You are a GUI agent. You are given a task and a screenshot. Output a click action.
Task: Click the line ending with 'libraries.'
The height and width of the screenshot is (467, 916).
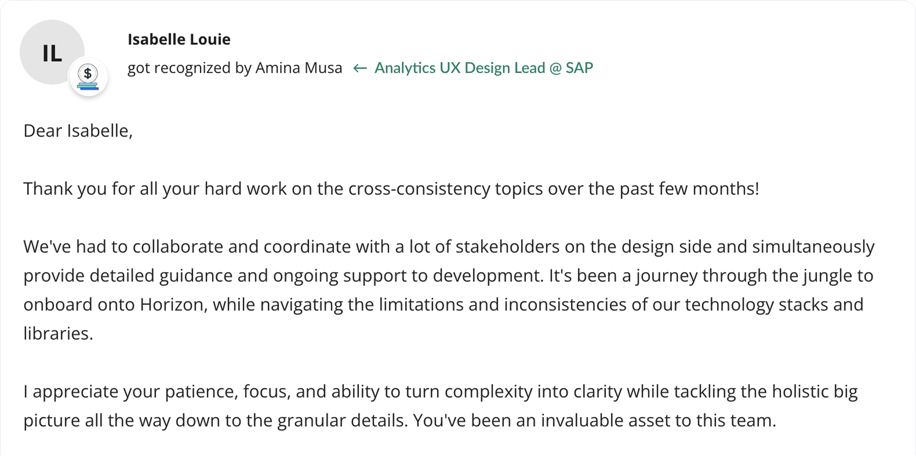click(58, 333)
